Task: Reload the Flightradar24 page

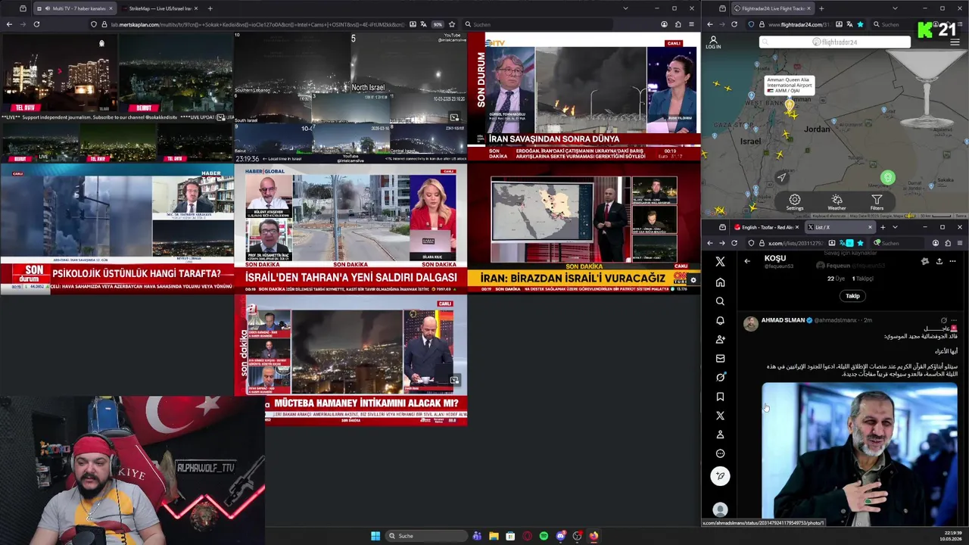Action: (x=734, y=24)
